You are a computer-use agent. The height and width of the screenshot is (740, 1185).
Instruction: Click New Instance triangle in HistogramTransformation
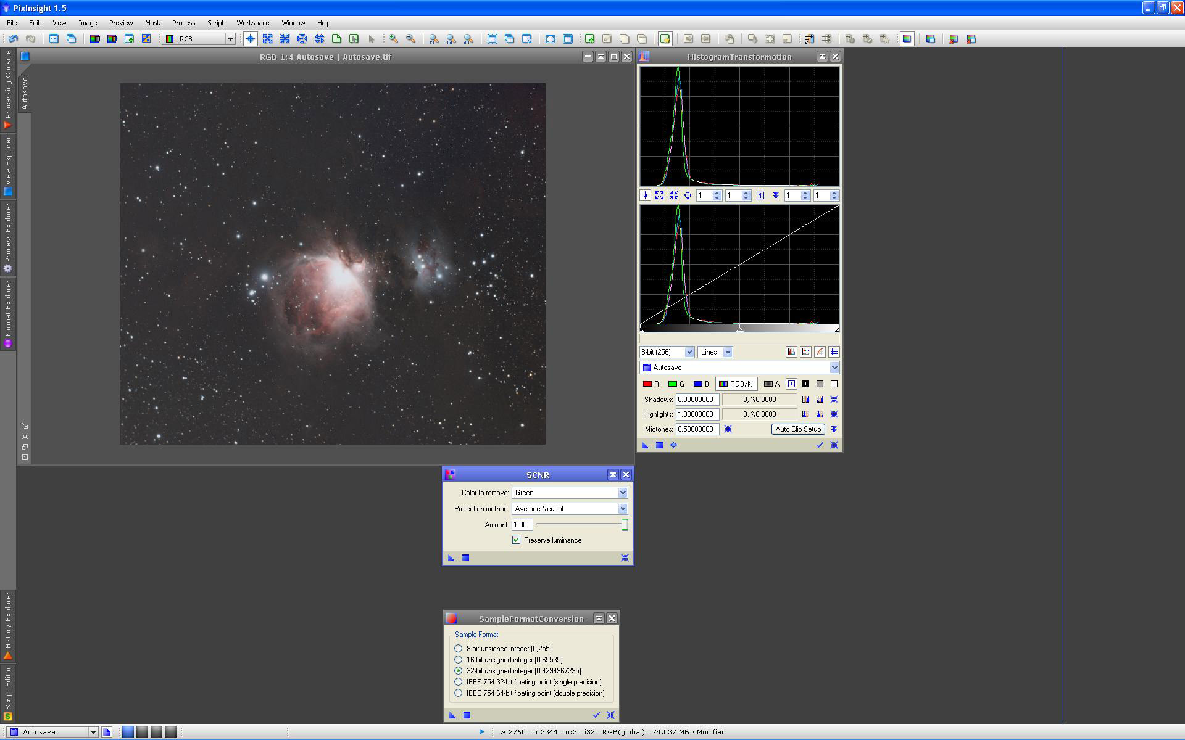point(646,445)
